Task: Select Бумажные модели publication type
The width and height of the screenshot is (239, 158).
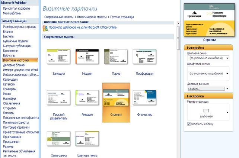Action: [x=16, y=41]
